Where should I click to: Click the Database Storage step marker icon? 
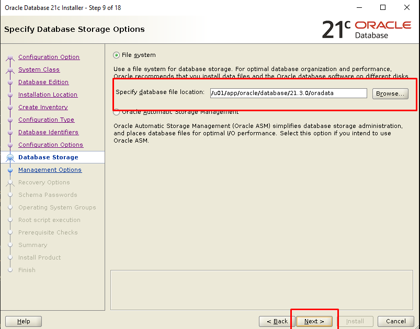[10, 158]
